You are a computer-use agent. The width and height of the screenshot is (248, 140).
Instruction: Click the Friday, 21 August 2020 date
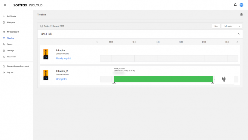[x=54, y=26]
